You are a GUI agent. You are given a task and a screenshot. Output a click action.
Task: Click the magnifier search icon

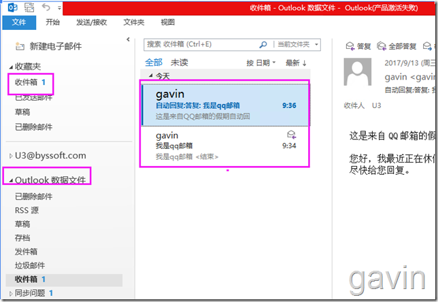click(263, 45)
